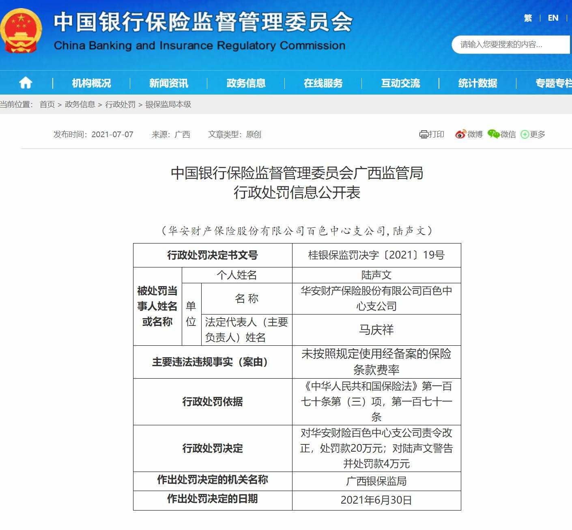Click the 法定代表人 label cell

(247, 330)
